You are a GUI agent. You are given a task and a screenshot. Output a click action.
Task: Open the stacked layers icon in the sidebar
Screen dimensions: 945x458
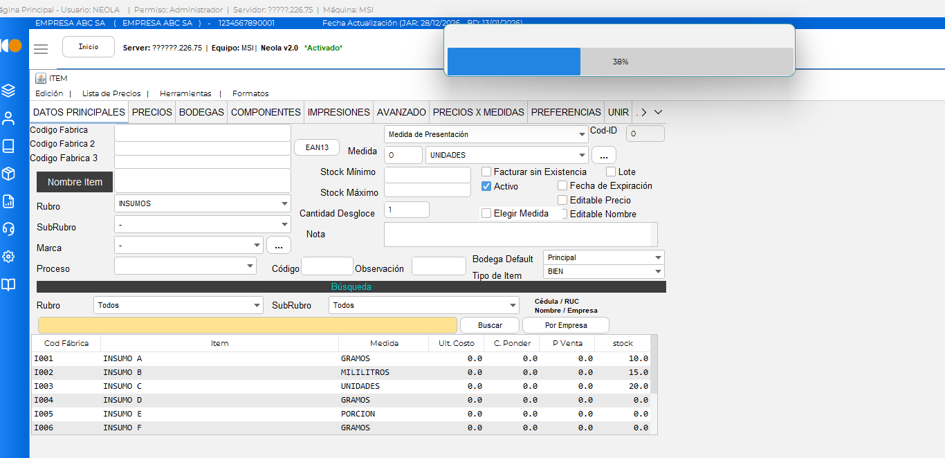(x=8, y=90)
